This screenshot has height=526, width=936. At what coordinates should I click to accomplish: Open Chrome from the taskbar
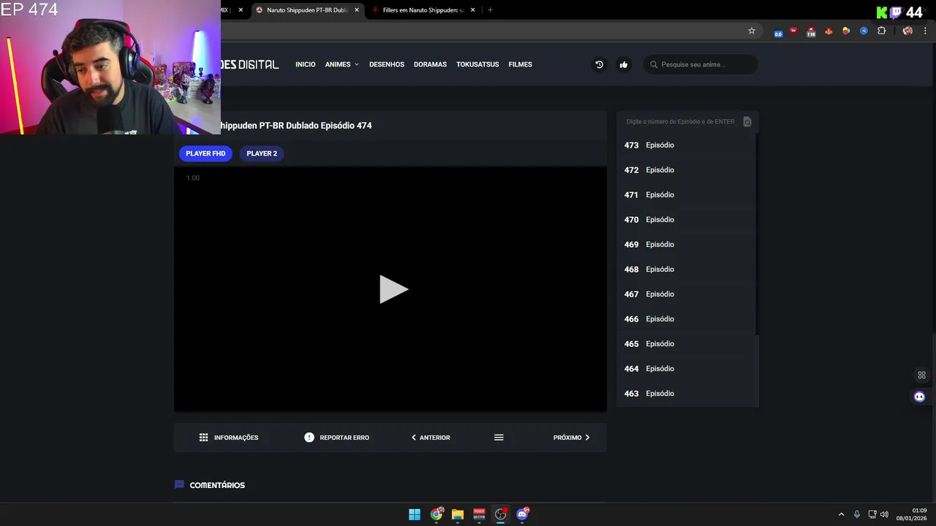tap(437, 514)
